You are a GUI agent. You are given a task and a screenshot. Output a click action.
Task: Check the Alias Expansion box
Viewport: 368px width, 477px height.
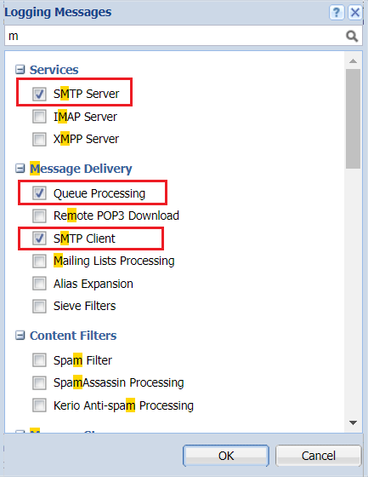pyautogui.click(x=39, y=284)
